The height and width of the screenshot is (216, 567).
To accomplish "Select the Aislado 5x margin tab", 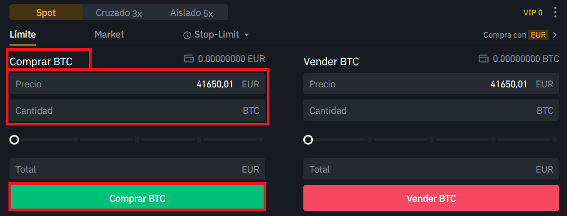I will point(193,12).
